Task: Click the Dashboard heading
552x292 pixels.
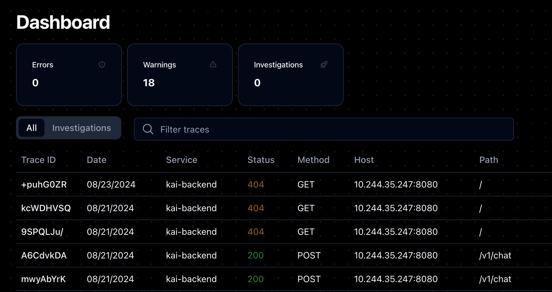Action: click(63, 22)
